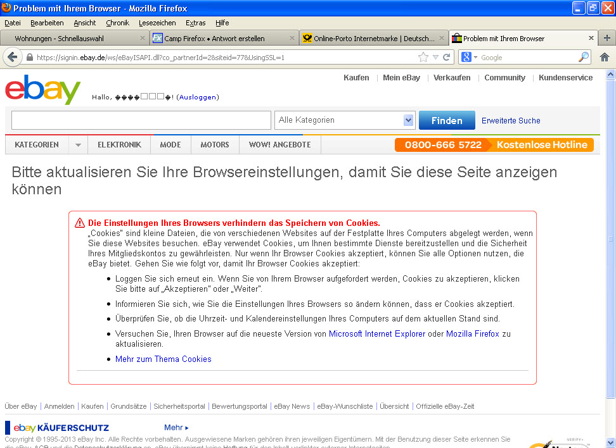Click the magnifier search icon in Google box
Image resolution: width=616 pixels, height=448 pixels.
(584, 58)
